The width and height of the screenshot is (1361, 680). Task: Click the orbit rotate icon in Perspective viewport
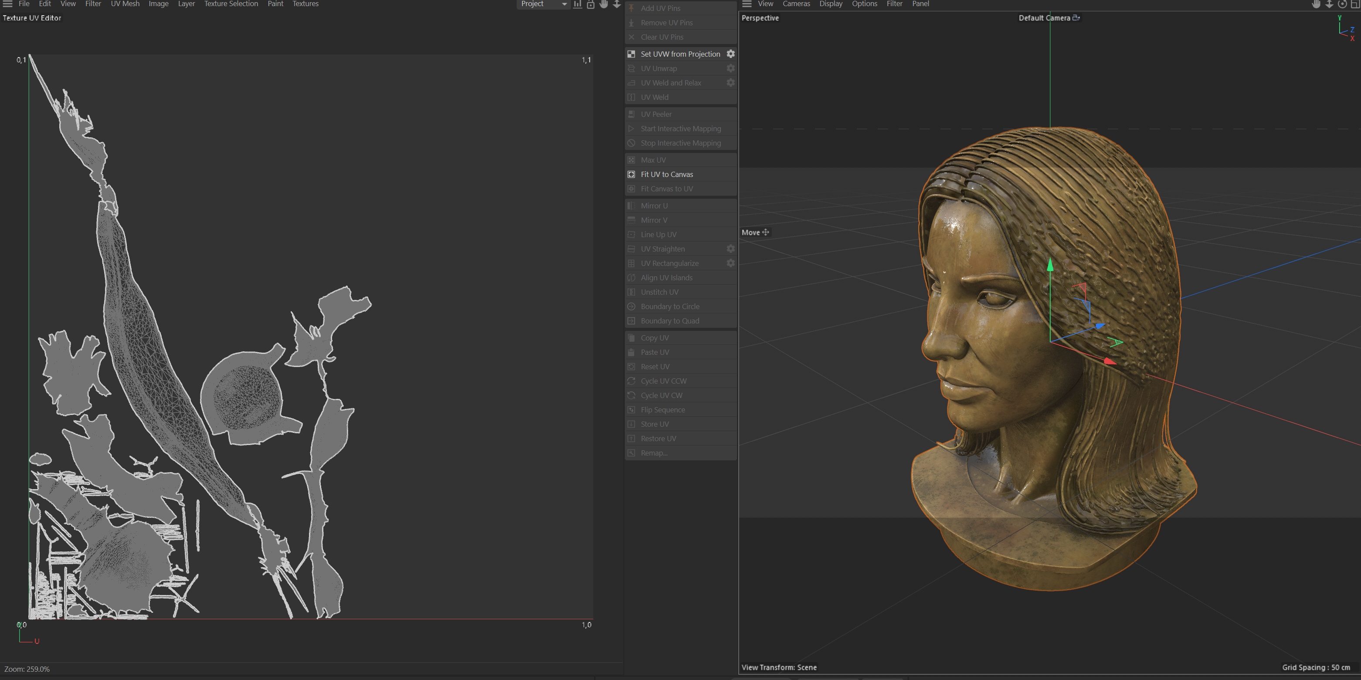pyautogui.click(x=1342, y=4)
